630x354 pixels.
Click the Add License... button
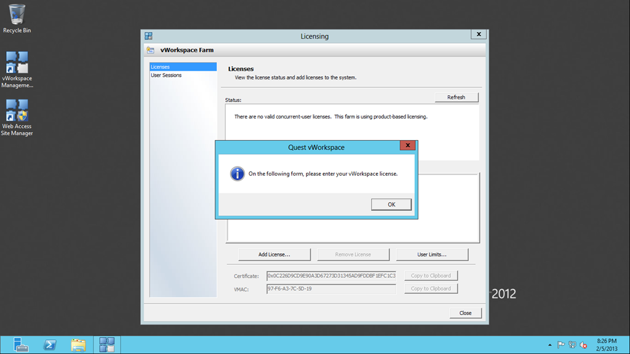274,254
